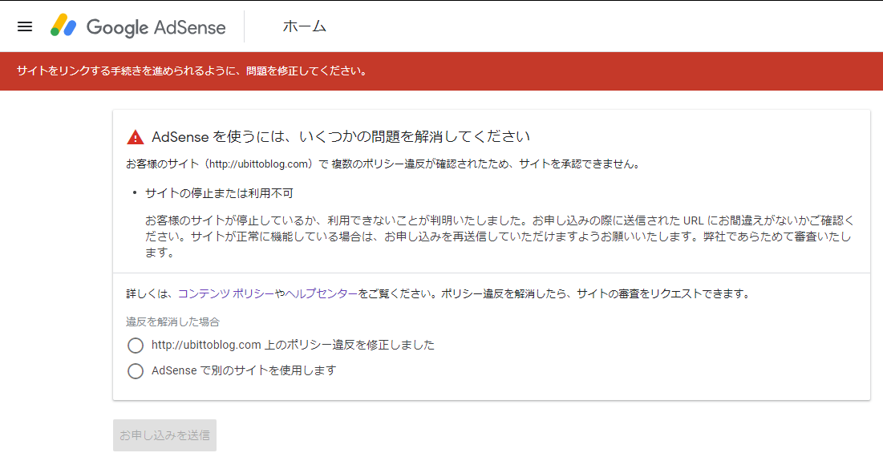
Task: Click the red warning triangle icon
Action: click(x=136, y=137)
